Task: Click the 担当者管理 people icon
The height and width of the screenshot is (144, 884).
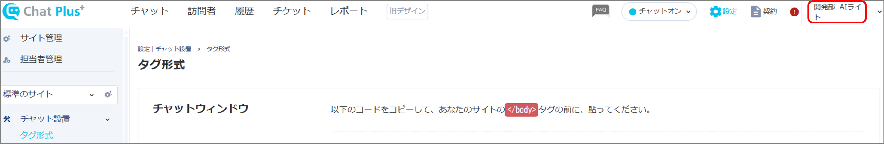Action: (7, 60)
